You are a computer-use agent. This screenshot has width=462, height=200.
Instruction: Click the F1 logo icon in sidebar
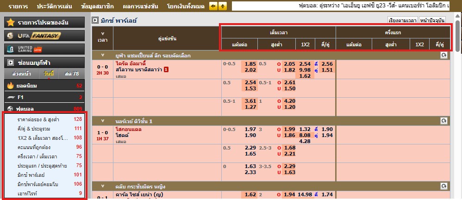pyautogui.click(x=10, y=97)
